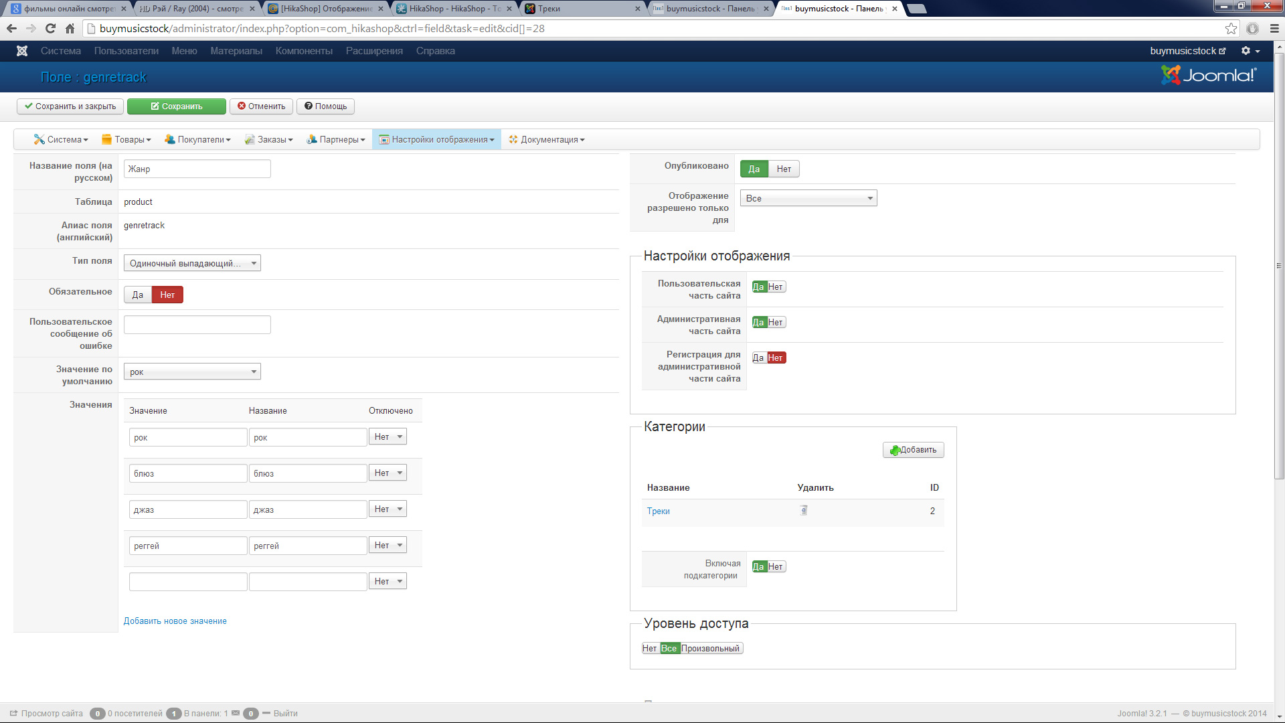Open the Компоненты top menu
Image resolution: width=1285 pixels, height=723 pixels.
(304, 51)
